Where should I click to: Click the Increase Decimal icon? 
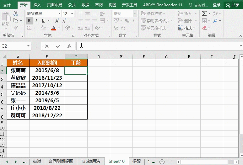coord(116,28)
